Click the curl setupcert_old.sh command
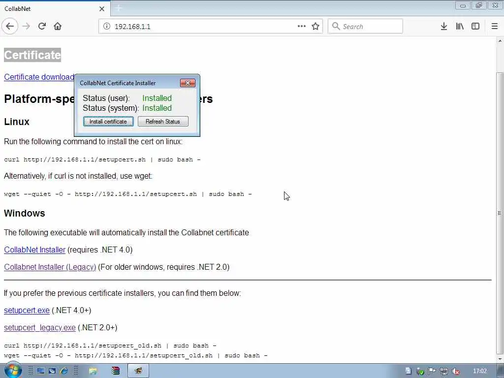This screenshot has height=378, width=504. (110, 346)
